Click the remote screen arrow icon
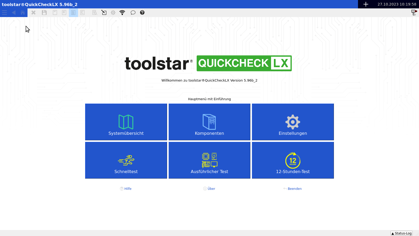This screenshot has width=419, height=236. (x=104, y=13)
